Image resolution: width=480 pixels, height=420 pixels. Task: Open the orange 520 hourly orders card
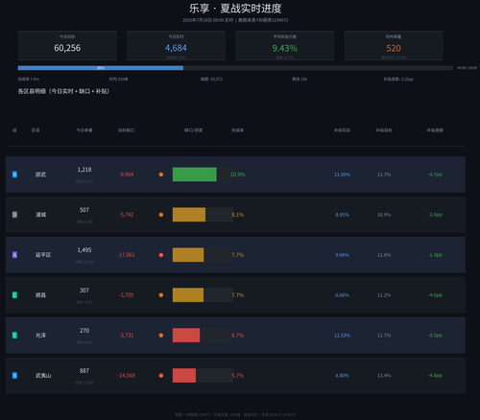pos(394,45)
